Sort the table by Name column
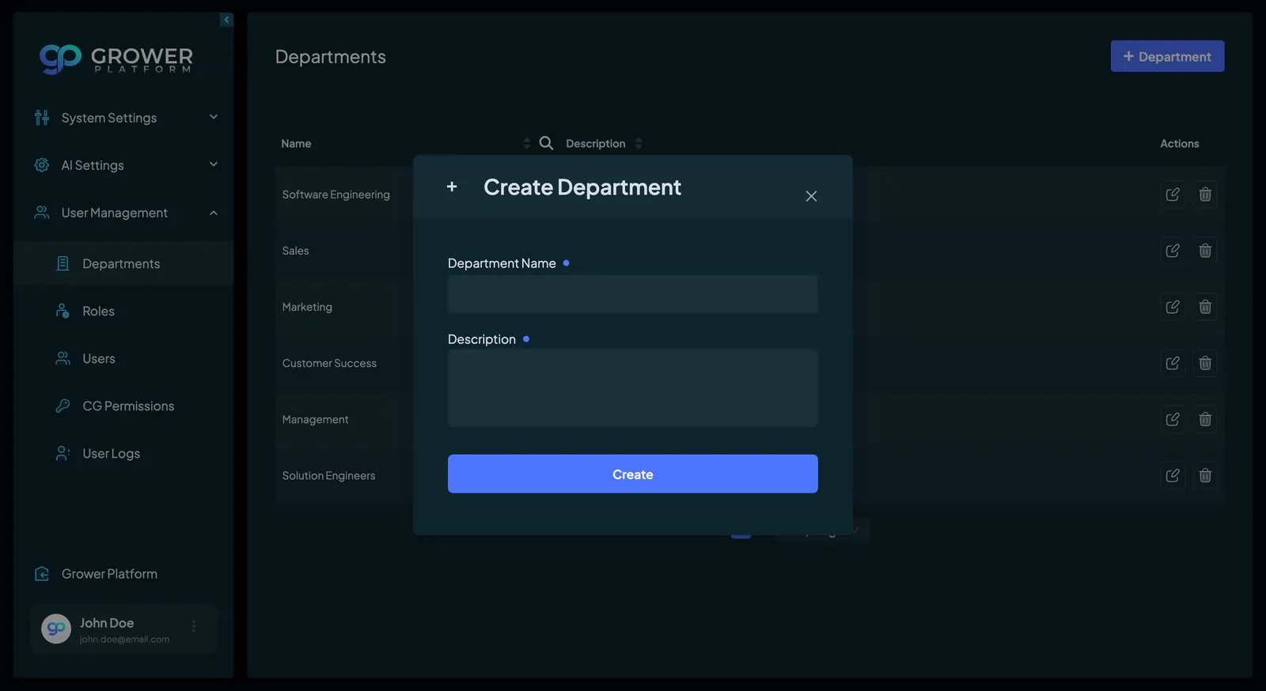 click(527, 143)
